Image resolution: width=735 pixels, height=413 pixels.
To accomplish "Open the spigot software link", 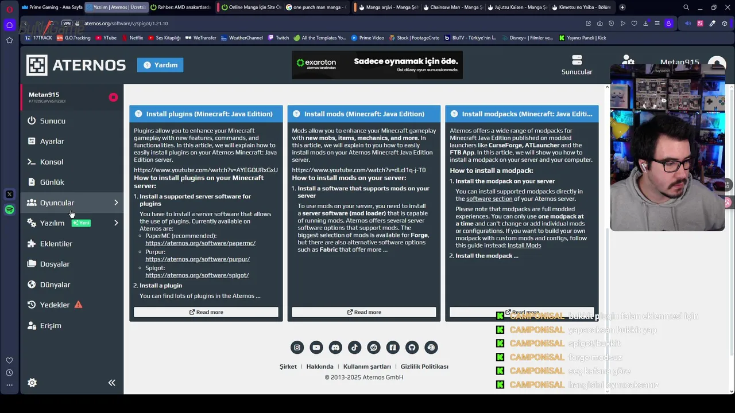I will click(197, 275).
